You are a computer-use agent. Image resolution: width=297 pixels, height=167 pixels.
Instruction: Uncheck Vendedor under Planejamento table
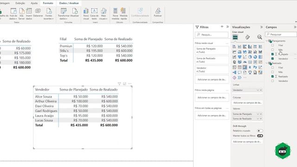[x=272, y=58]
